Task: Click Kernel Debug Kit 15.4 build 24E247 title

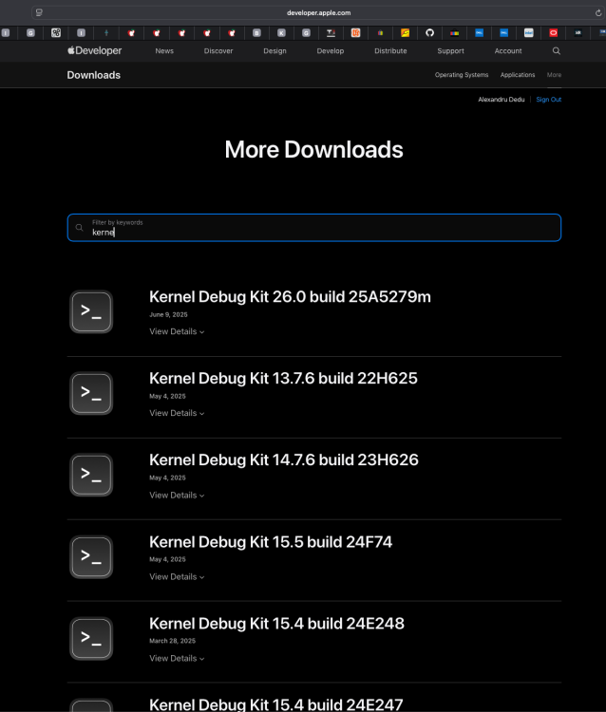Action: [276, 704]
